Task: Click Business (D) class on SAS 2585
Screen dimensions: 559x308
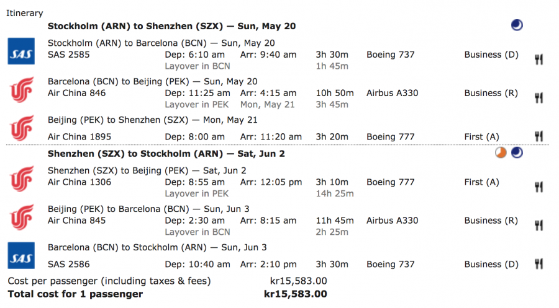Action: coord(491,55)
